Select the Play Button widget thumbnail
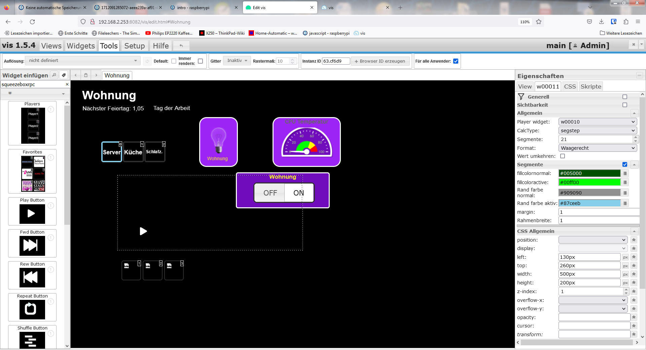Viewport: 646px width, 350px height. [32, 214]
